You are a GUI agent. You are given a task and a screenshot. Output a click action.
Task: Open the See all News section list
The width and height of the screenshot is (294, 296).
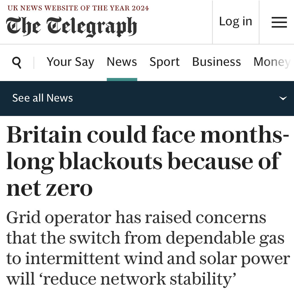click(42, 98)
